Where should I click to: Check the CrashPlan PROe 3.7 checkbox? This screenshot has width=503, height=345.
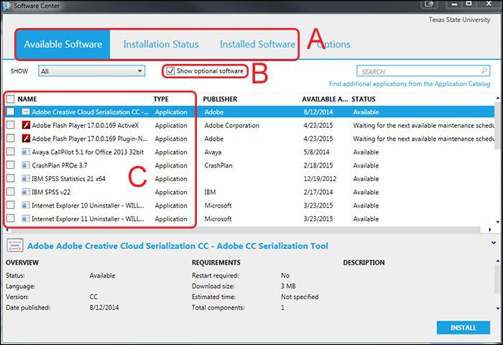click(x=10, y=165)
